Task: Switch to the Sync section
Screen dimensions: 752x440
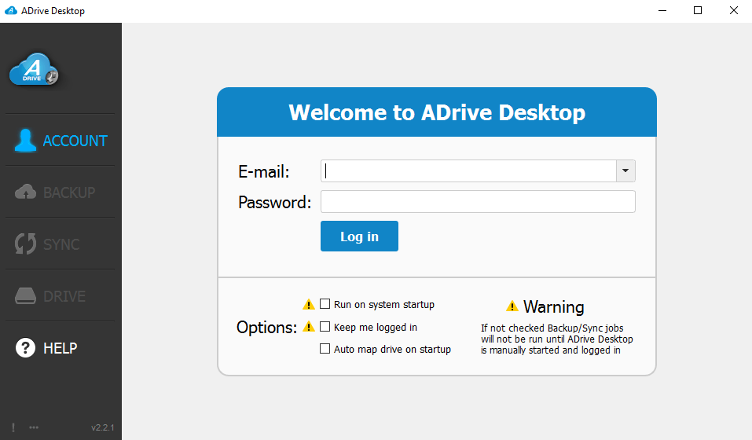Action: coord(47,244)
